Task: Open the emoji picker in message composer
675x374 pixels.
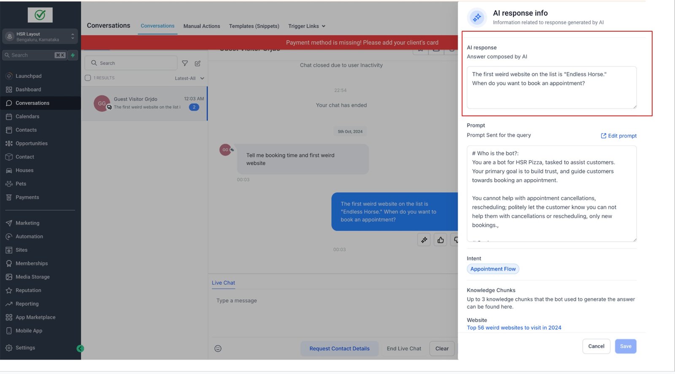Action: pyautogui.click(x=218, y=348)
